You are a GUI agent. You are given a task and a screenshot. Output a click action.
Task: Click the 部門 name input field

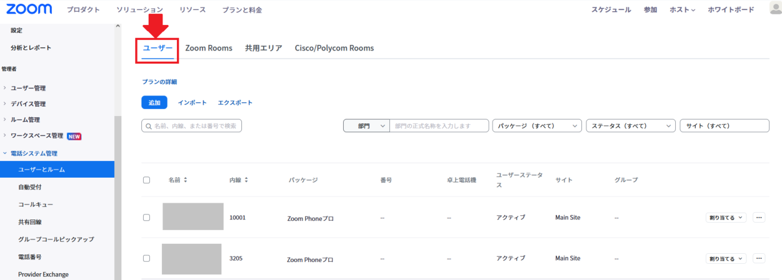pyautogui.click(x=439, y=126)
